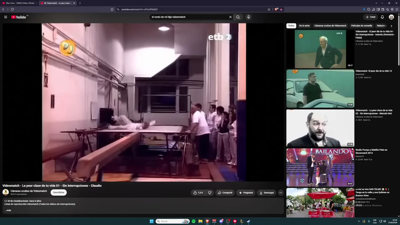
Task: Show hidden system tray icons
Action: coord(359,221)
